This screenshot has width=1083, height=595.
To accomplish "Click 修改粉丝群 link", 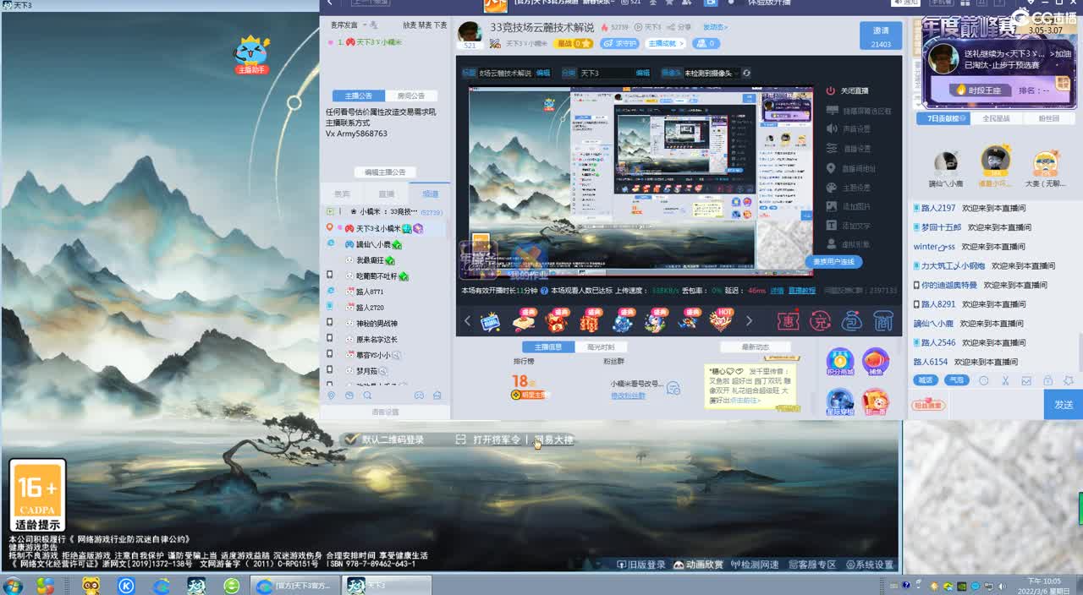I will 628,396.
